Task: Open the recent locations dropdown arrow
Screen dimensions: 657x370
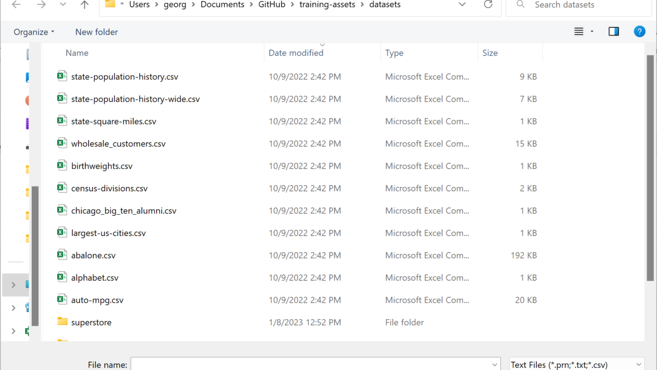Action: (x=63, y=5)
